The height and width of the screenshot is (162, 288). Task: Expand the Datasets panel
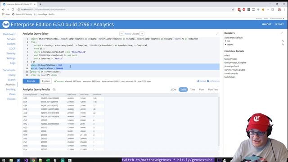pyautogui.click(x=282, y=33)
